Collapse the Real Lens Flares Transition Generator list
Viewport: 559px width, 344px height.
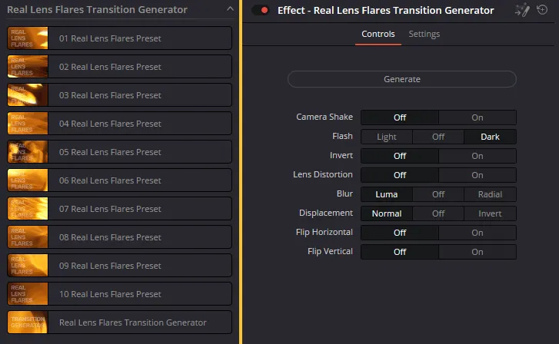pos(231,9)
